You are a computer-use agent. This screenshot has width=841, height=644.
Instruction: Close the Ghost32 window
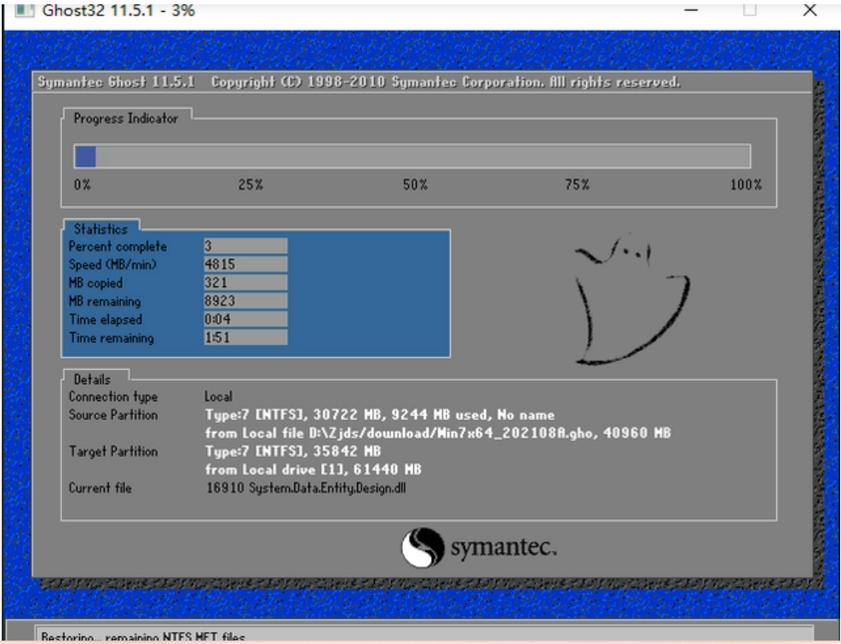[x=809, y=10]
